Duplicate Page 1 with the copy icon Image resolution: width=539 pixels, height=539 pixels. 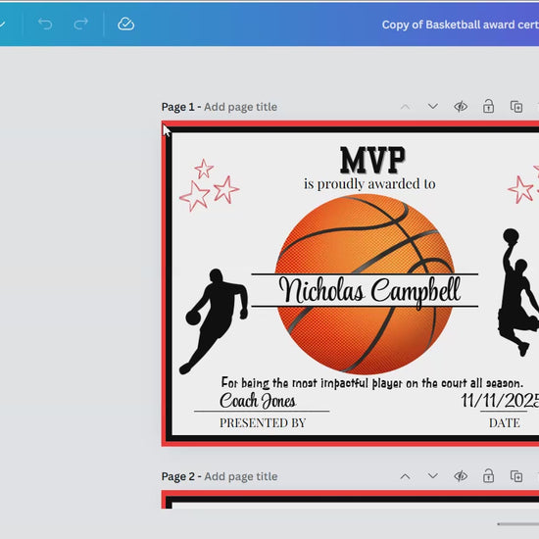coord(516,107)
